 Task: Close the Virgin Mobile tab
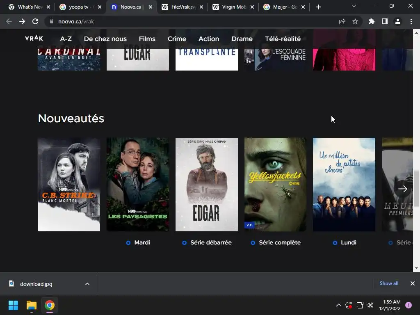[252, 7]
